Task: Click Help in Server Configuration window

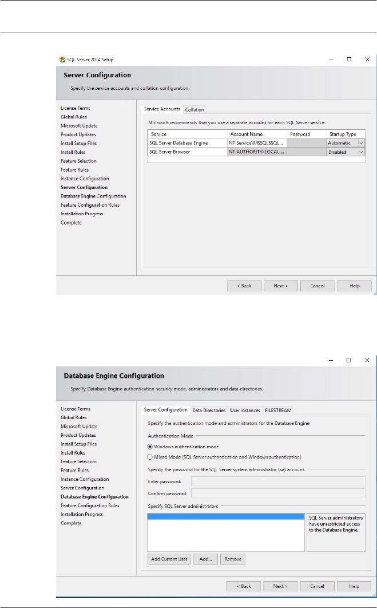Action: point(354,286)
